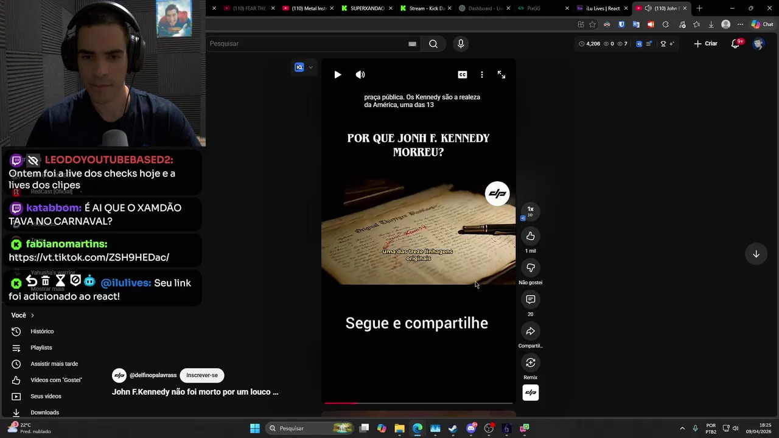Switch to the iLu Lives React tab

pos(603,9)
